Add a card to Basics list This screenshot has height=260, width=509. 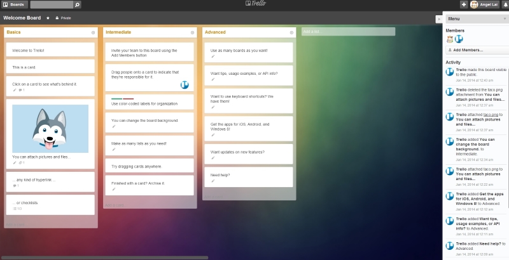[x=15, y=224]
